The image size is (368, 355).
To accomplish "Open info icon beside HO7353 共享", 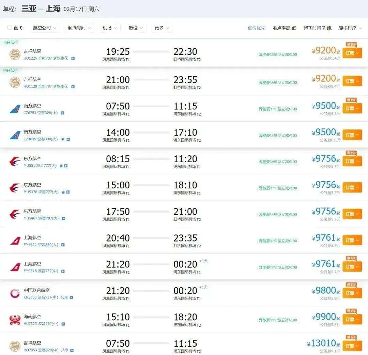I will click(x=72, y=350).
